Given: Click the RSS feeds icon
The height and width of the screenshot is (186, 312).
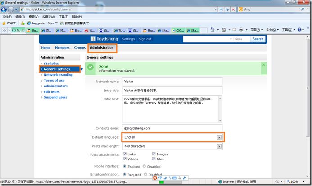Looking at the screenshot, I should click(x=224, y=30).
